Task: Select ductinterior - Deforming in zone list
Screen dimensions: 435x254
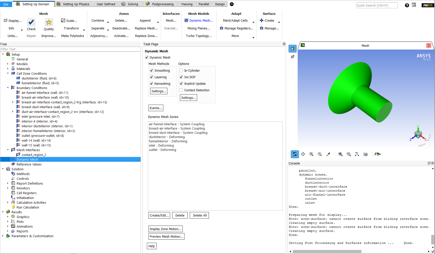Action: 167,137
